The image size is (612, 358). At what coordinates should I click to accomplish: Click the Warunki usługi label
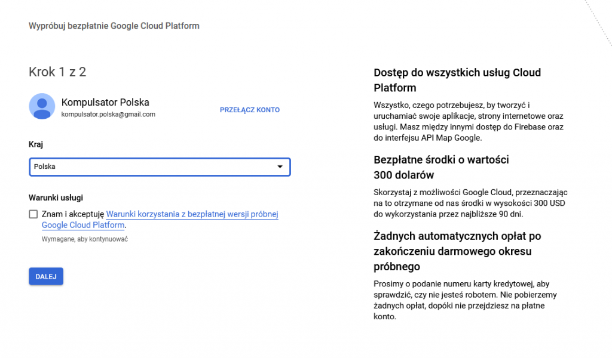click(x=56, y=198)
